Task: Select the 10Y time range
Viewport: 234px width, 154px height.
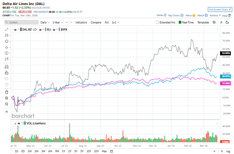Action: [x=89, y=151]
